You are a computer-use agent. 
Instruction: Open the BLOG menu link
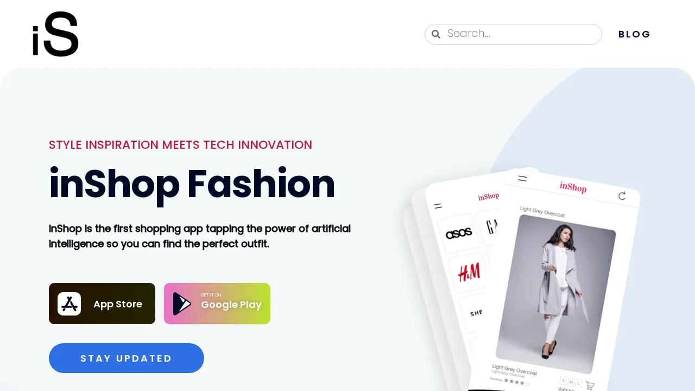click(x=634, y=34)
